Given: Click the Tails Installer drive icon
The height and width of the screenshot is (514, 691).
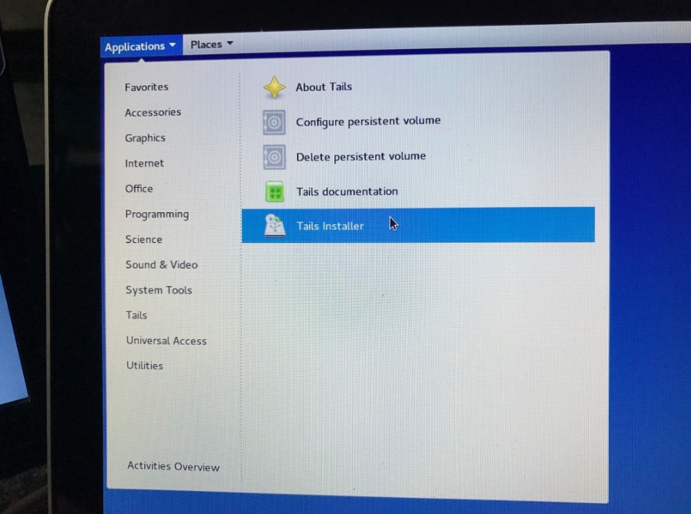Looking at the screenshot, I should tap(275, 226).
